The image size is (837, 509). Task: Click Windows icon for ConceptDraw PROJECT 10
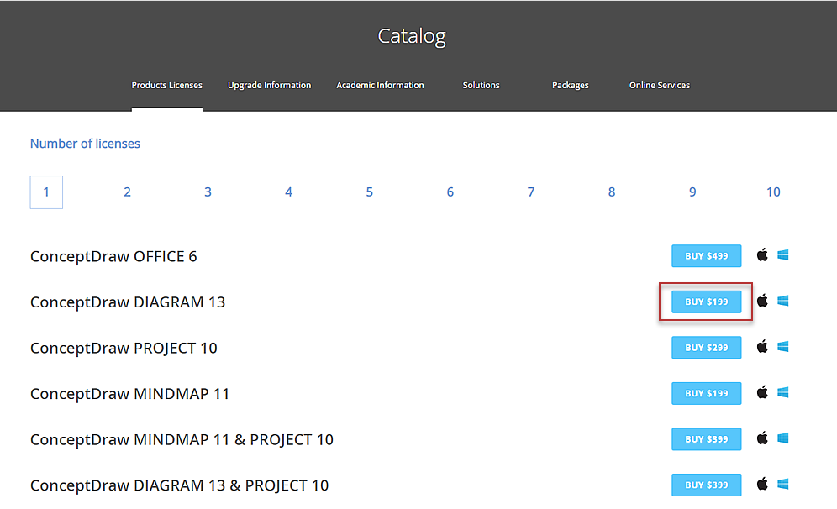point(782,346)
